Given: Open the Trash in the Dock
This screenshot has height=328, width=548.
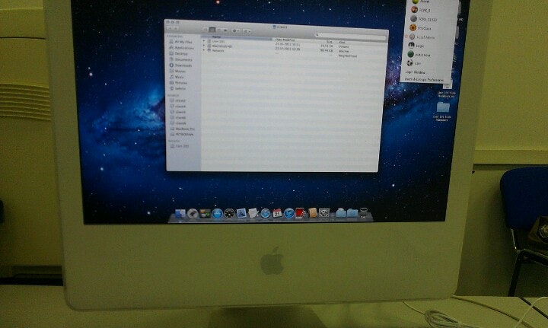Looking at the screenshot, I should pos(365,213).
